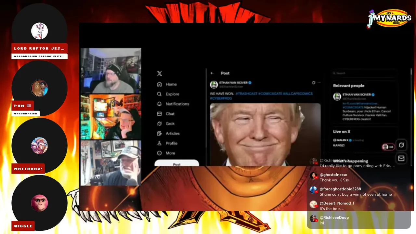Open the #CYBERFROG hashtag in the post
Screen dimensions: 416x234
221,98
